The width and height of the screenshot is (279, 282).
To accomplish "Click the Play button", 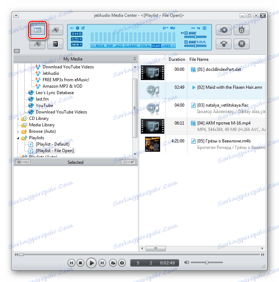I will click(91, 263).
